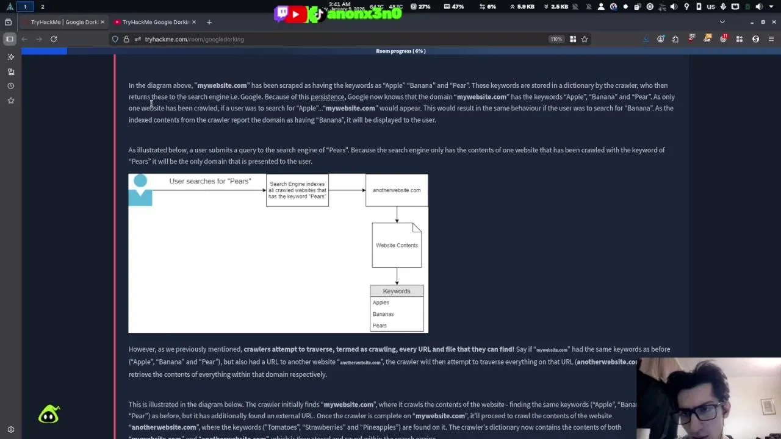Open the account profile icon
This screenshot has width=781, height=439.
661,39
